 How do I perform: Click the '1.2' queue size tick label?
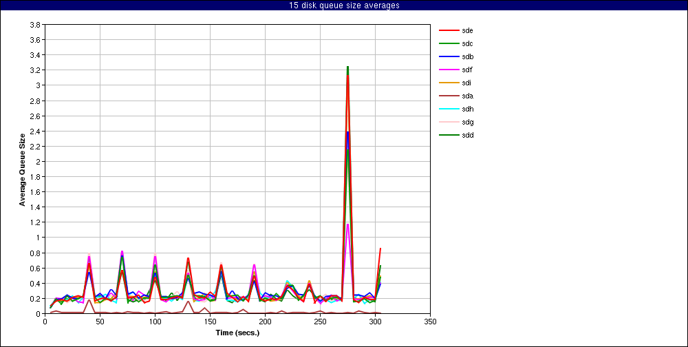[35, 222]
